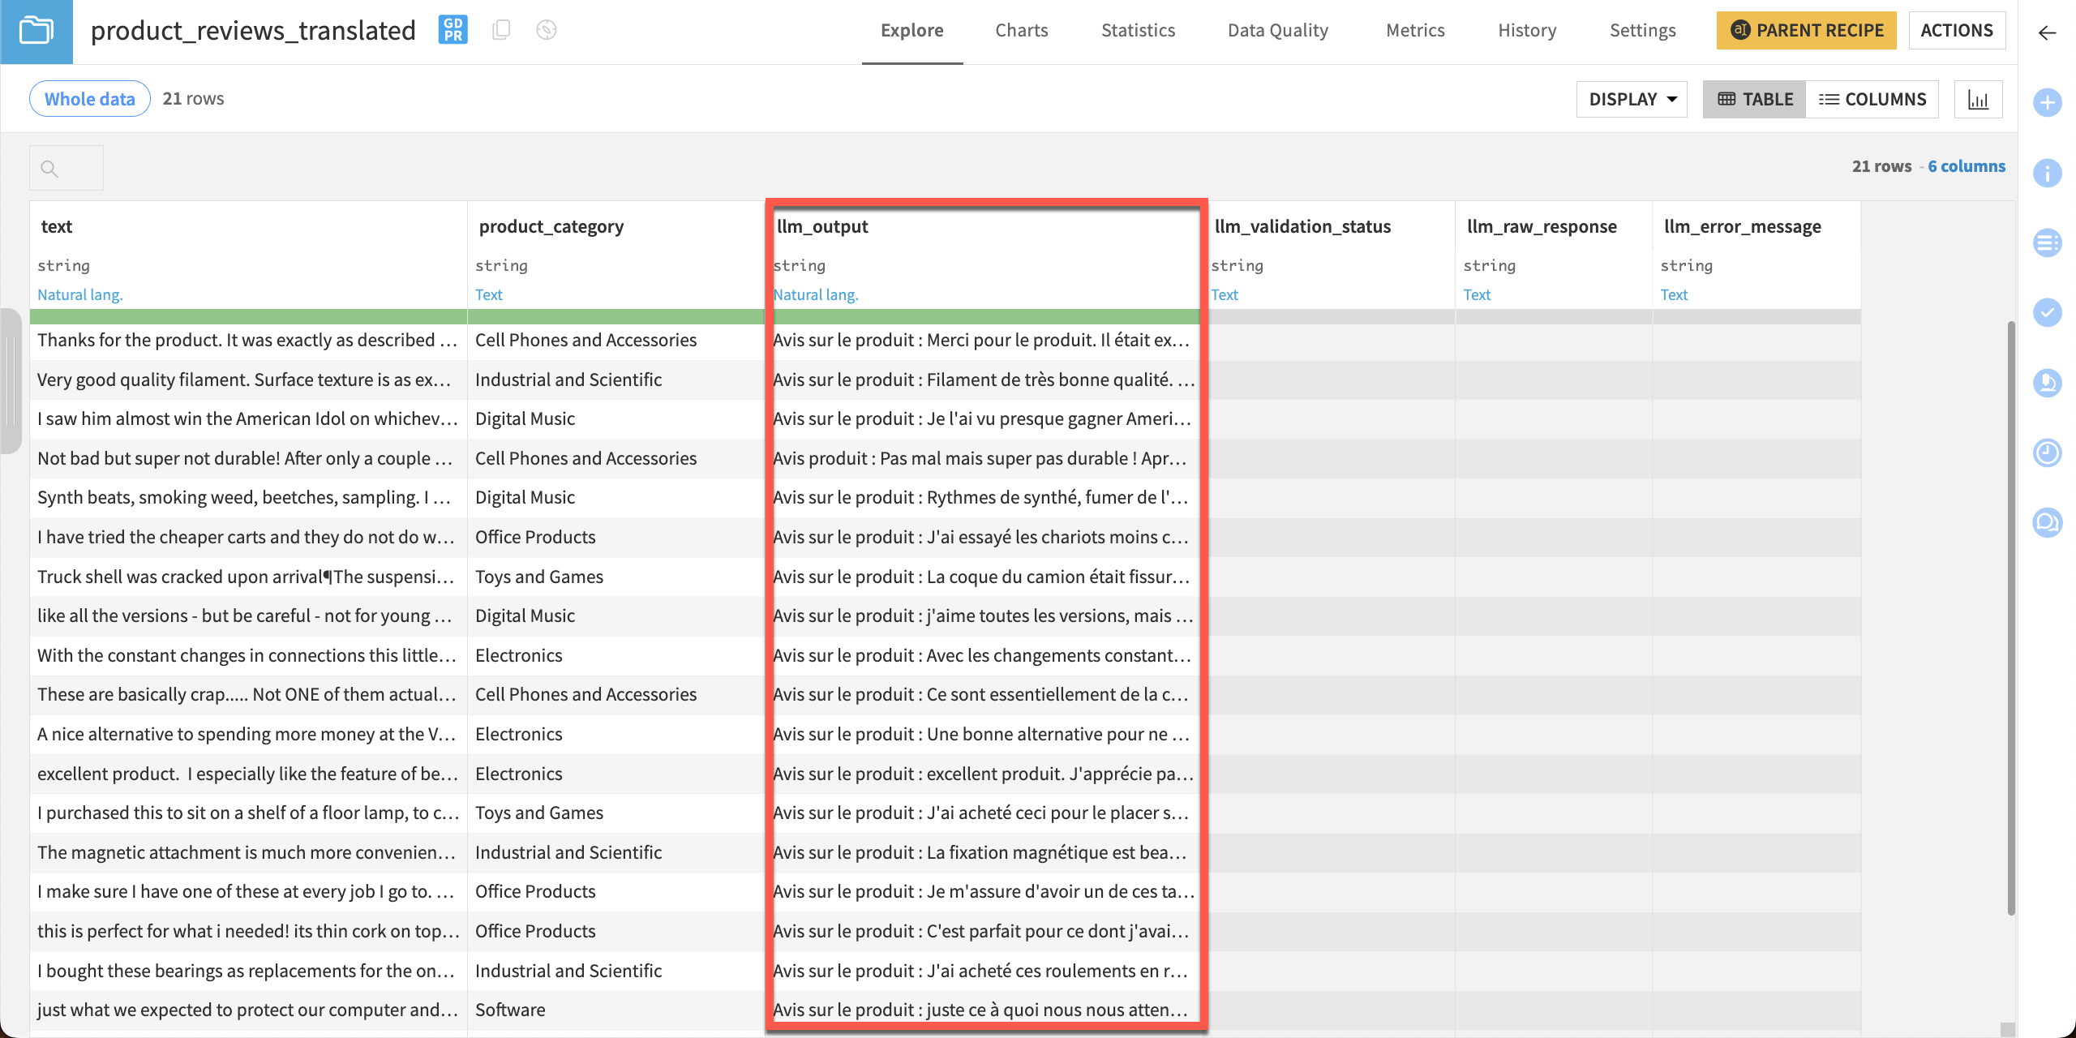Open the History tab
Viewport: 2076px width, 1038px height.
coord(1527,31)
